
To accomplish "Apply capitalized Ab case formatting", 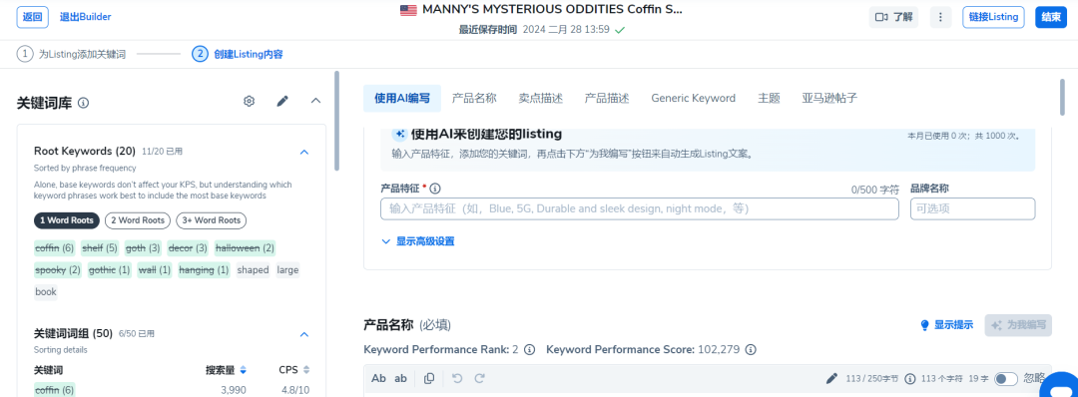I will (x=378, y=378).
